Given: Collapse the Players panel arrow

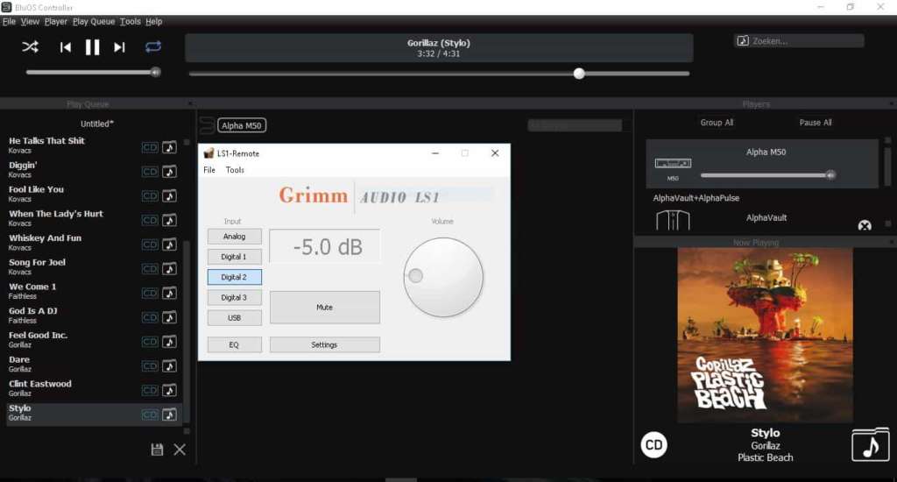Looking at the screenshot, I should click(x=891, y=103).
